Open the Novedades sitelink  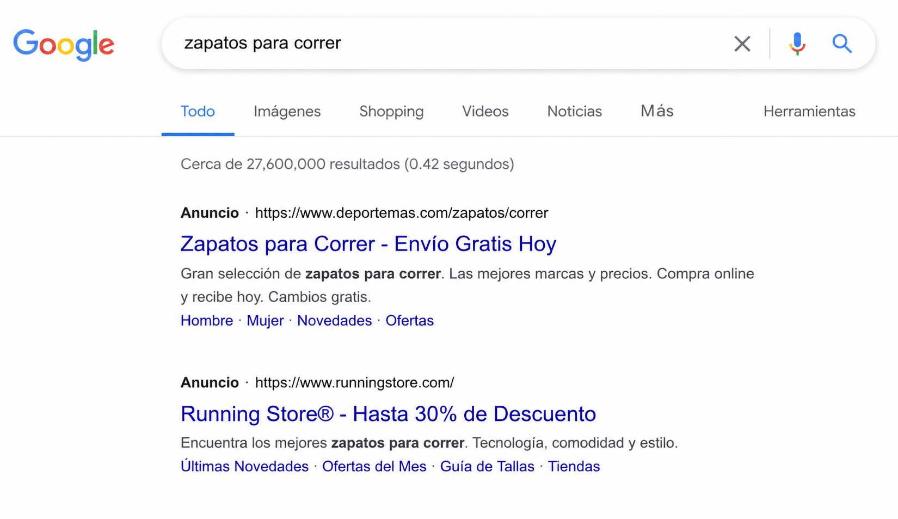(334, 320)
